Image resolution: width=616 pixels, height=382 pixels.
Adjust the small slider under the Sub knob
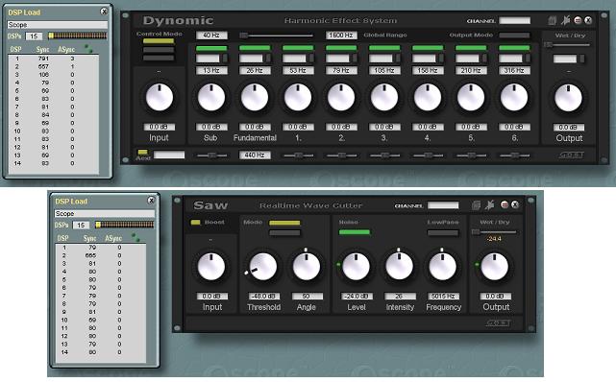(211, 155)
